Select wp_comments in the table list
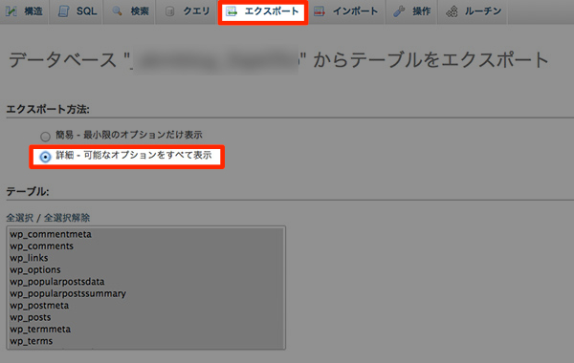The width and height of the screenshot is (574, 363). point(145,246)
